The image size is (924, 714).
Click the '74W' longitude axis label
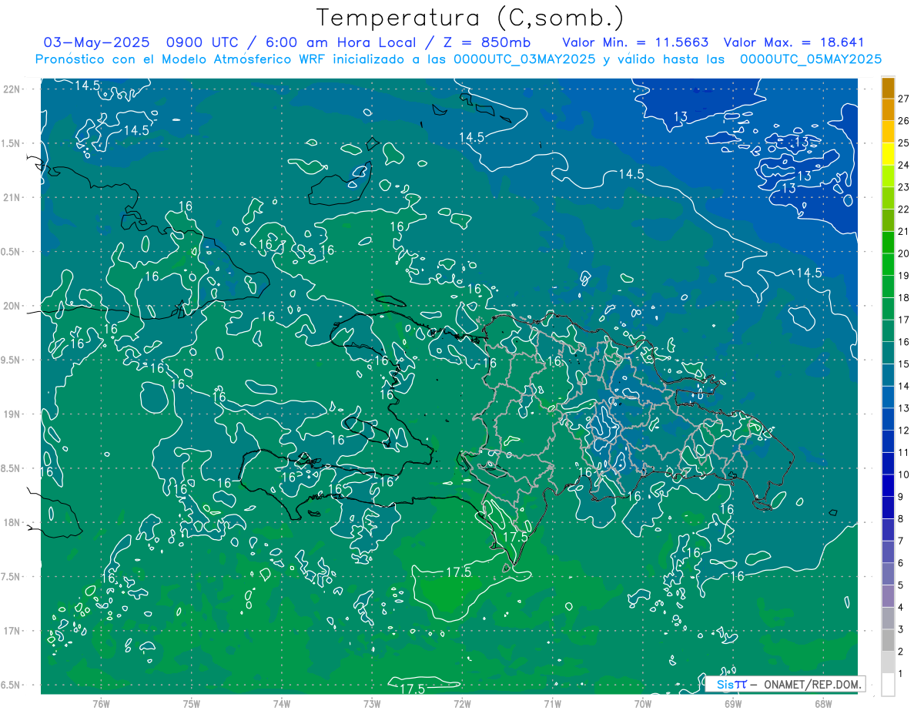tap(282, 704)
